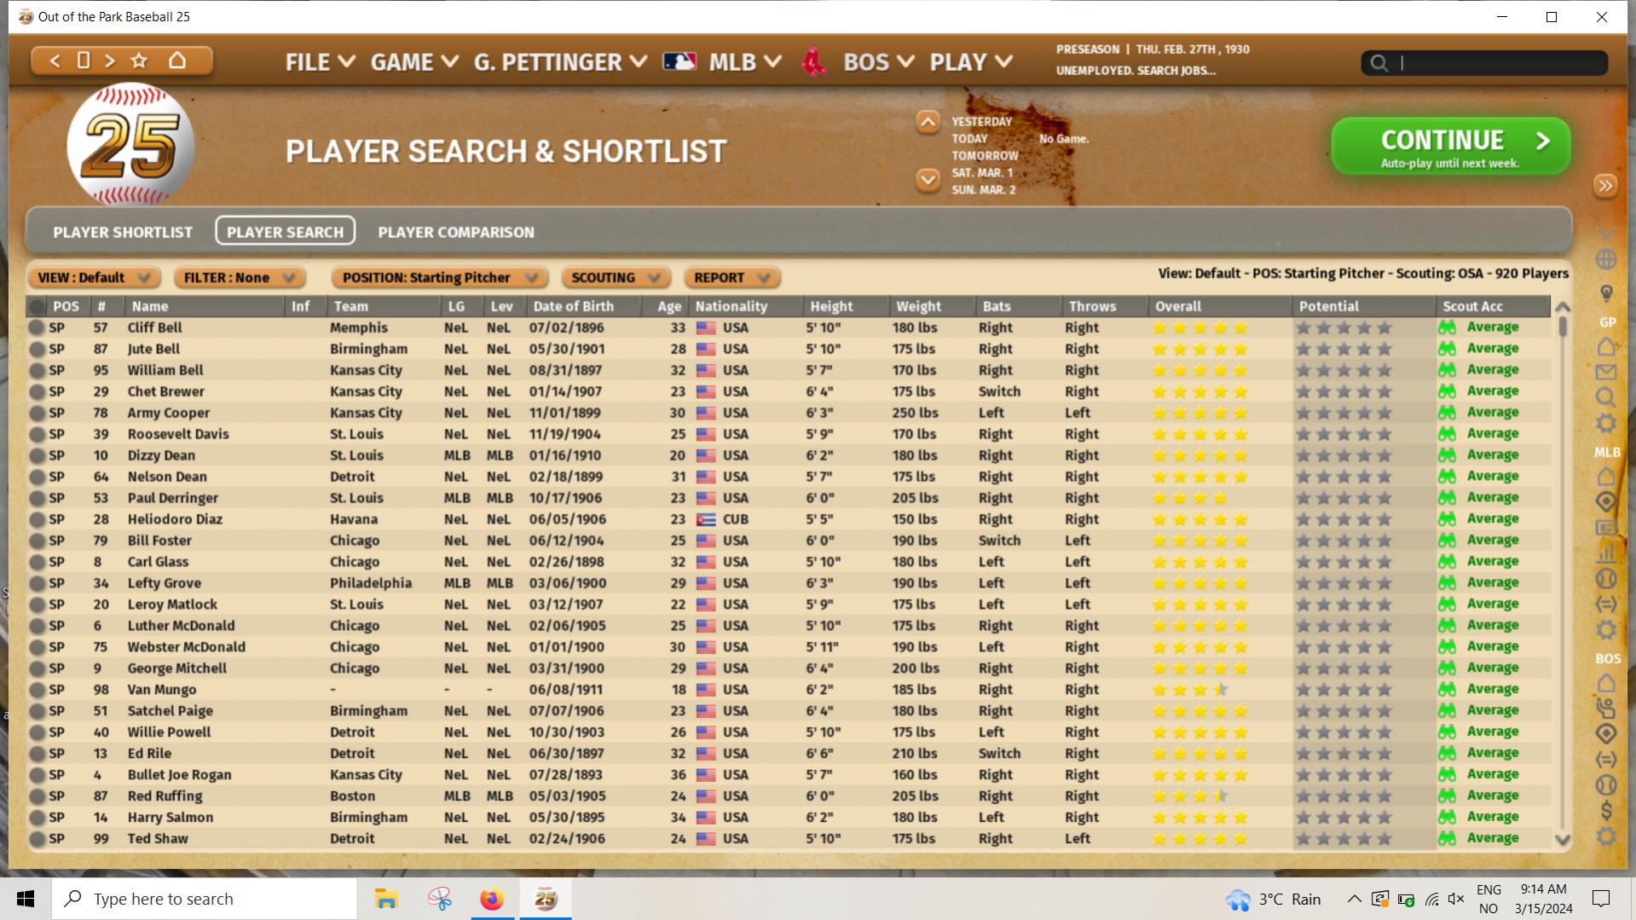Switch to the PLAYER SHORTLIST tab
1636x920 pixels.
tap(123, 232)
